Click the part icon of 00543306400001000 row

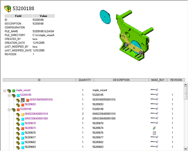(18, 119)
